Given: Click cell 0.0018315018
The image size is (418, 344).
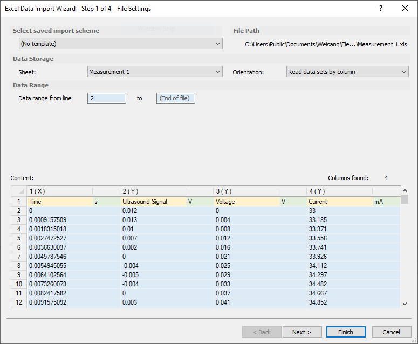Looking at the screenshot, I should click(73, 229).
